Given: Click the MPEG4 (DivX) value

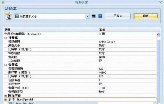Looking at the screenshot, I should [107, 42].
